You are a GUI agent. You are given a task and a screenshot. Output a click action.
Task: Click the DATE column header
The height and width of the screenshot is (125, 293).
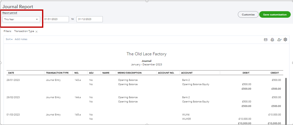point(11,73)
